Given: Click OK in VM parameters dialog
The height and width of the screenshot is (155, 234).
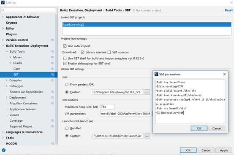Looking at the screenshot, I should pos(199,128).
